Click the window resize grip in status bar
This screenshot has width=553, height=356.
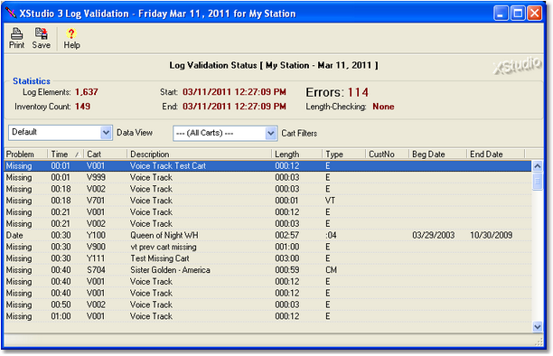click(x=539, y=342)
